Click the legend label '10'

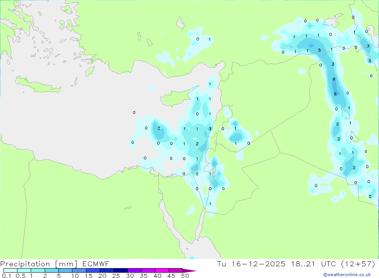75,276
